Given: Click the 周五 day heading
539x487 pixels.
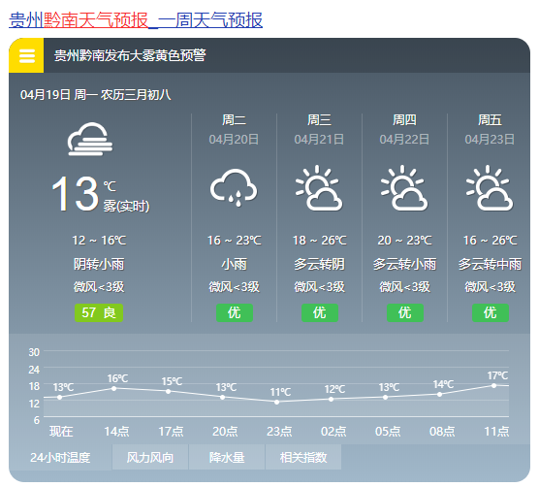Looking at the screenshot, I should (490, 120).
